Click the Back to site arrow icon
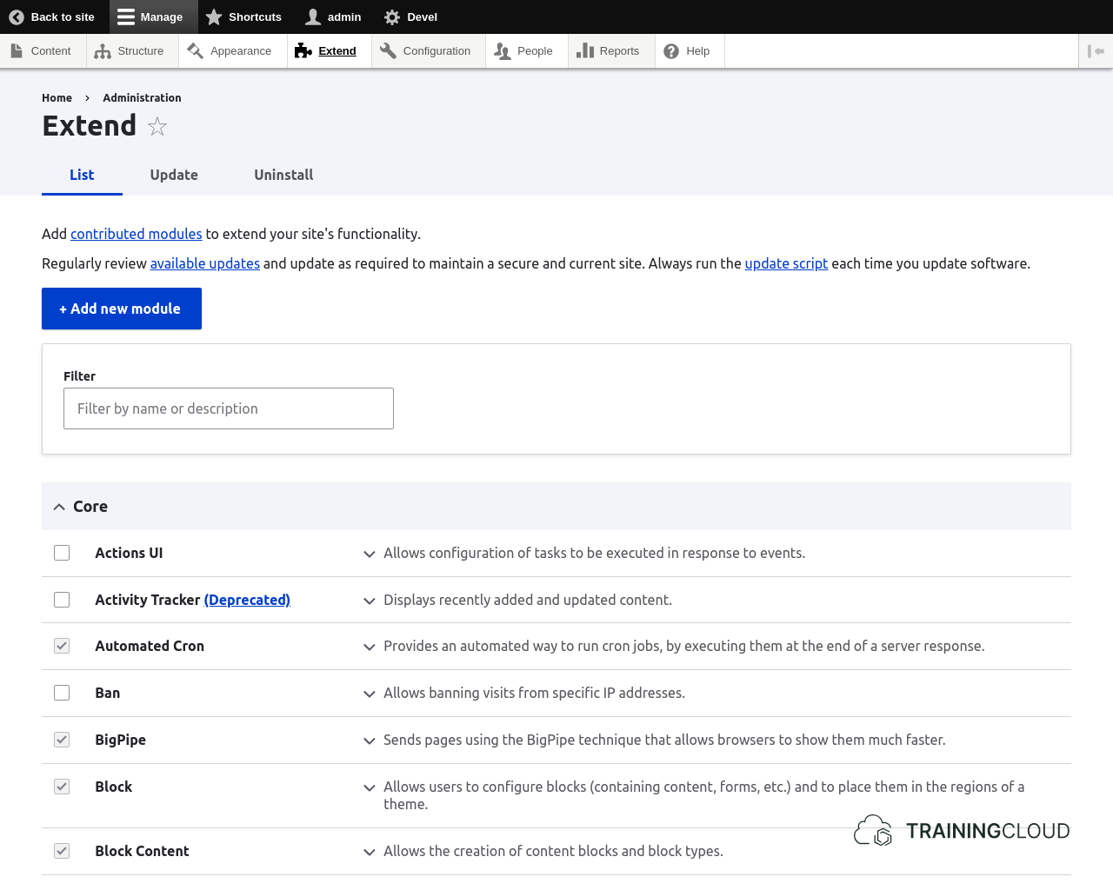Screen dimensions: 1113x890 [17, 17]
